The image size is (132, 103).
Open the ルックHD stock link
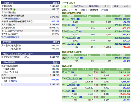click(x=71, y=38)
